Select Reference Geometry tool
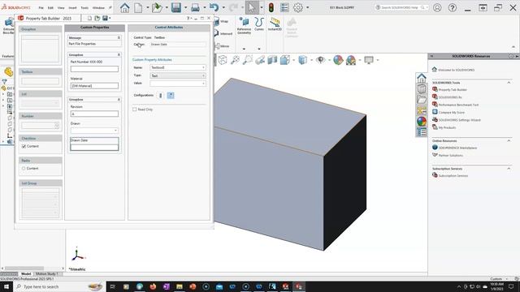Viewport: 520px width, 292px height. coord(244,25)
